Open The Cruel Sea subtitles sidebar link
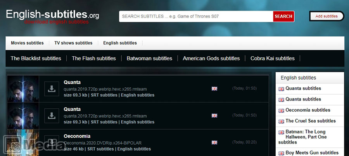 [311, 121]
